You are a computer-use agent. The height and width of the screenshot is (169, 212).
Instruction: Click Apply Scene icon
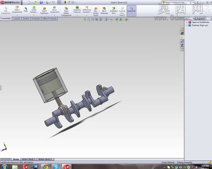click(121, 20)
